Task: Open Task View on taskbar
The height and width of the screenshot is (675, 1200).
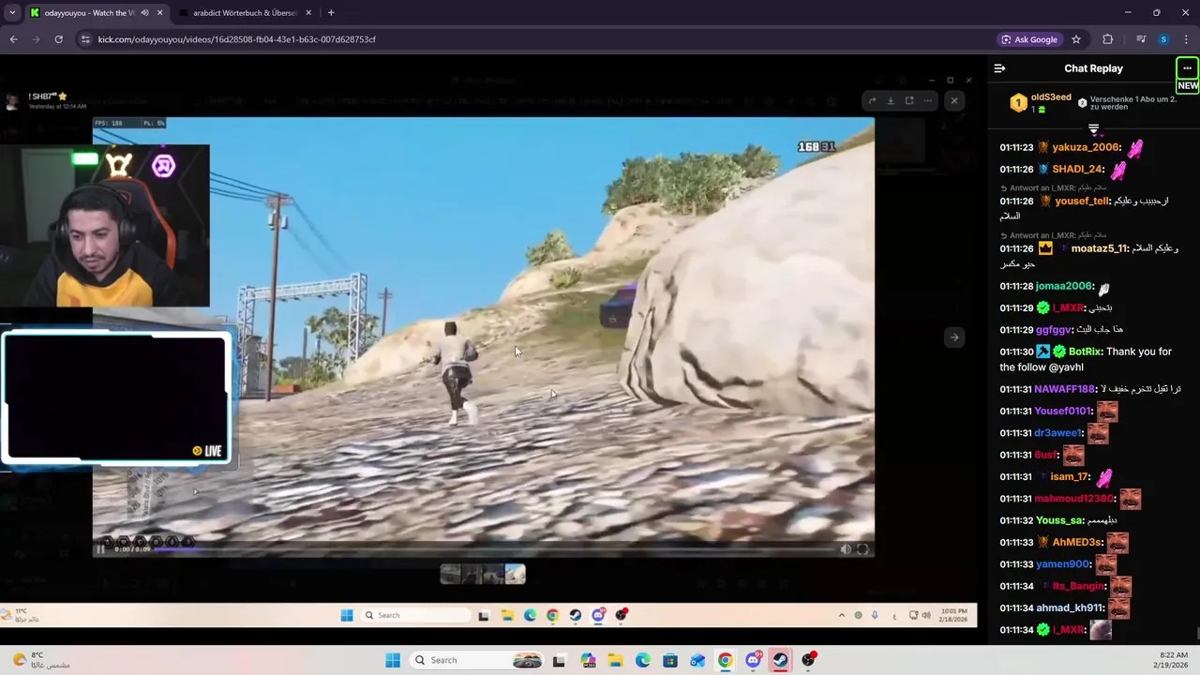Action: pyautogui.click(x=559, y=660)
